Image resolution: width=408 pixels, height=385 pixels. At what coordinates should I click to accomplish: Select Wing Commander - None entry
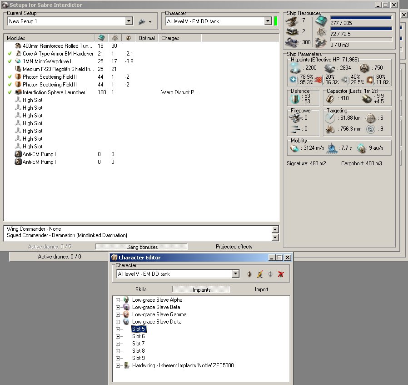[x=34, y=229]
